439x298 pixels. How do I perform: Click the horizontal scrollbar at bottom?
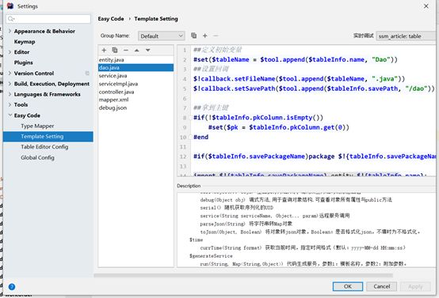(x=243, y=275)
